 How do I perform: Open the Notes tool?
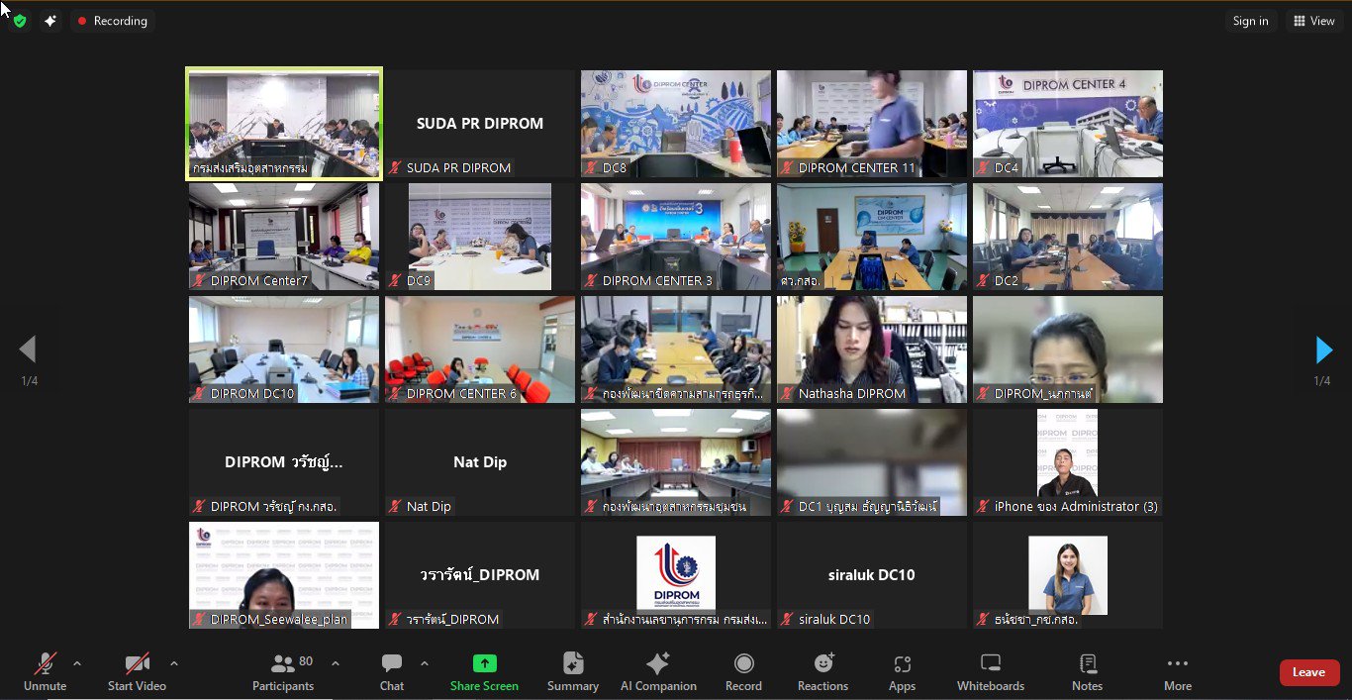[1087, 672]
